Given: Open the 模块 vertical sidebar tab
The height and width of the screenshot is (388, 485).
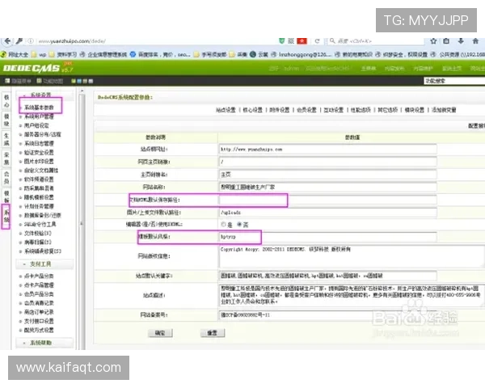Looking at the screenshot, I should [6, 120].
